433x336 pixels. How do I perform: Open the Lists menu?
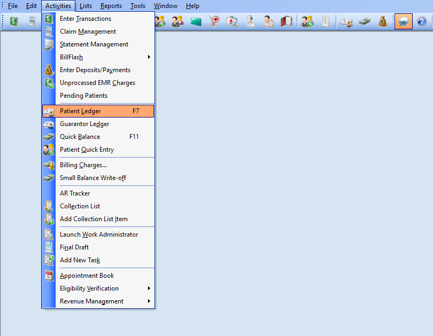(x=86, y=6)
